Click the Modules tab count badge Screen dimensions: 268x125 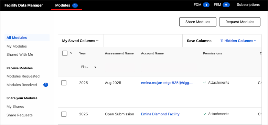pyautogui.click(x=75, y=6)
